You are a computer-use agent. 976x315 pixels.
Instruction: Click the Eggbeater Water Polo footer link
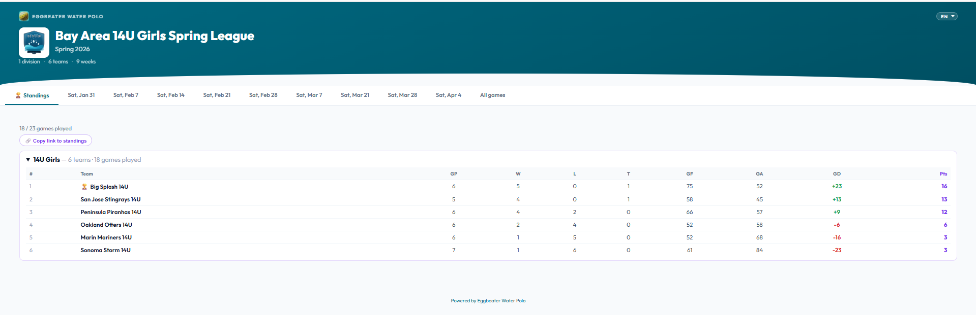tap(501, 301)
